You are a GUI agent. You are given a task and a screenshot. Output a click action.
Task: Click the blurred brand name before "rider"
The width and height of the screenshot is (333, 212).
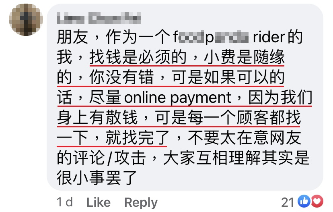click(211, 37)
